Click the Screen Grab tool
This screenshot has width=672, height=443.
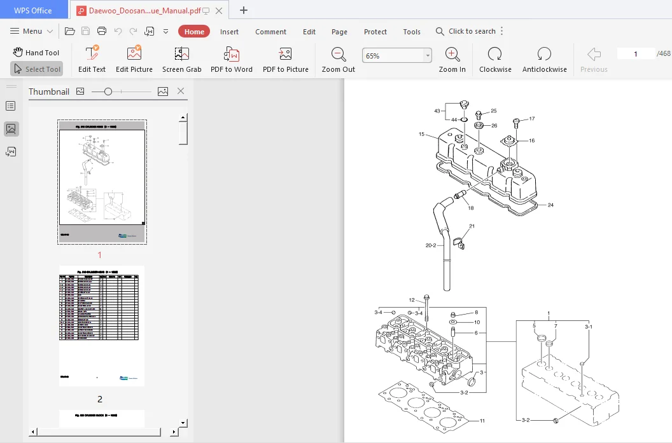(x=182, y=60)
